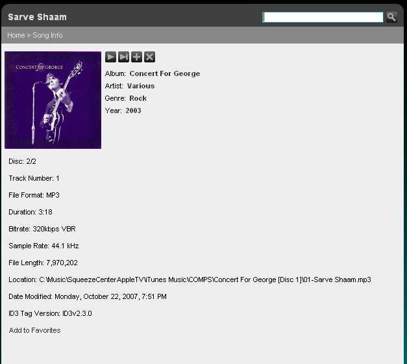
Task: Open the Concert For George album link
Action: [165, 73]
